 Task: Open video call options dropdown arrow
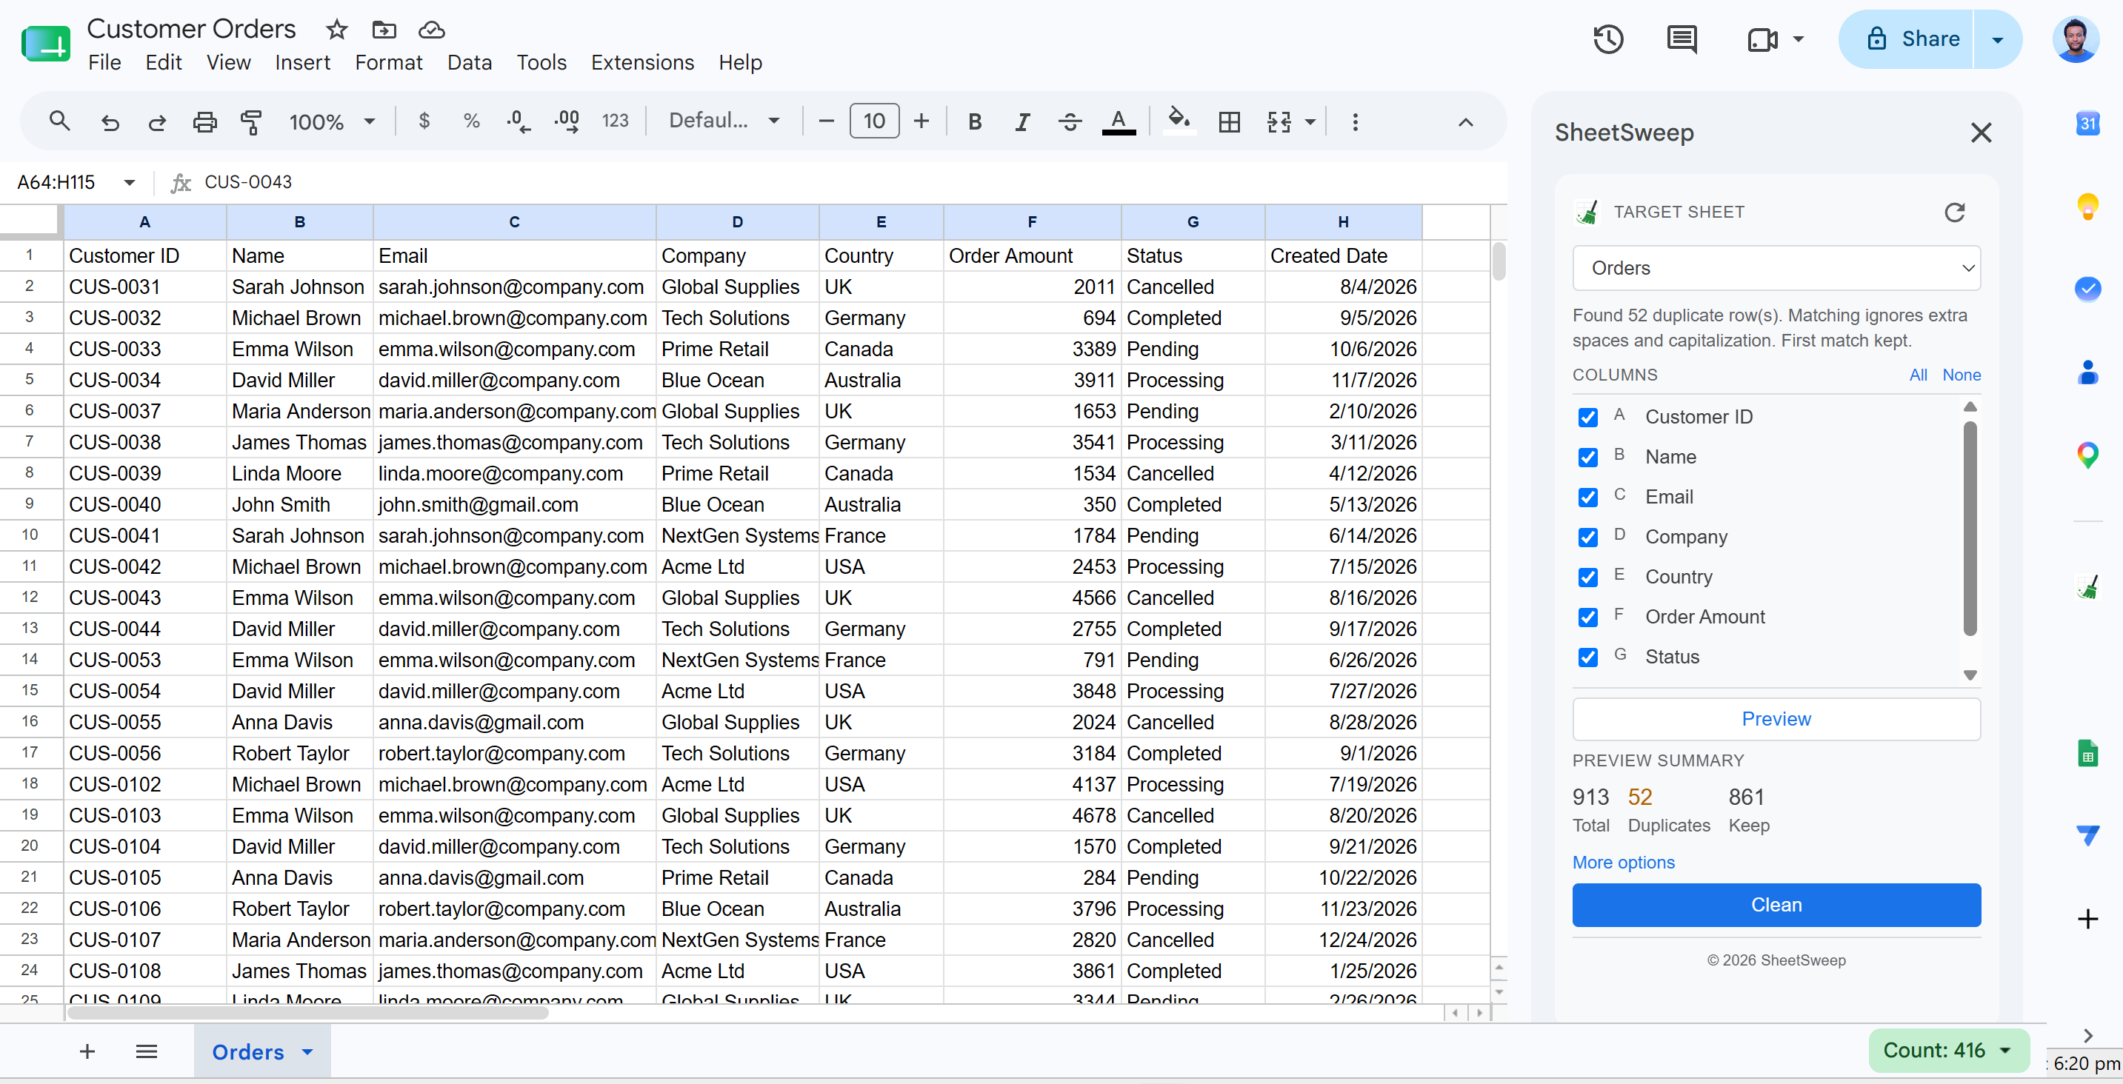(x=1798, y=39)
